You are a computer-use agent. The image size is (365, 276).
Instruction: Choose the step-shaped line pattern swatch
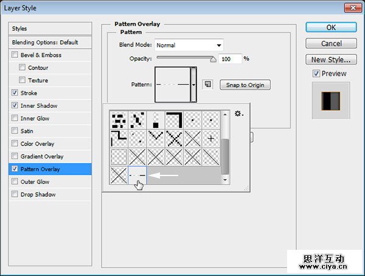coord(119,138)
